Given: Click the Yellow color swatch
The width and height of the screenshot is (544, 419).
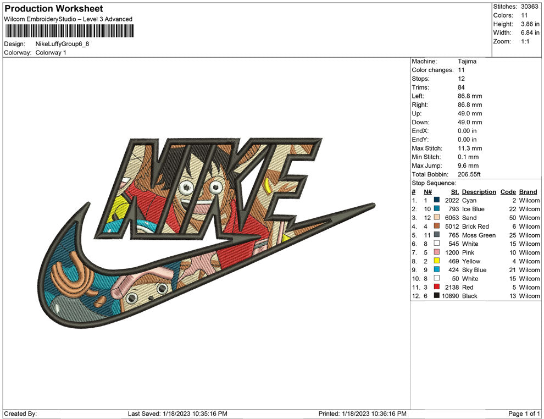Looking at the screenshot, I should click(x=437, y=261).
